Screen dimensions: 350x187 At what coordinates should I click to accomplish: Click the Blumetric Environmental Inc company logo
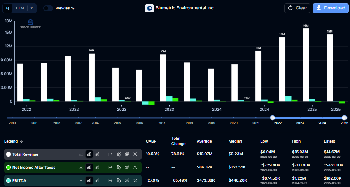click(x=149, y=8)
